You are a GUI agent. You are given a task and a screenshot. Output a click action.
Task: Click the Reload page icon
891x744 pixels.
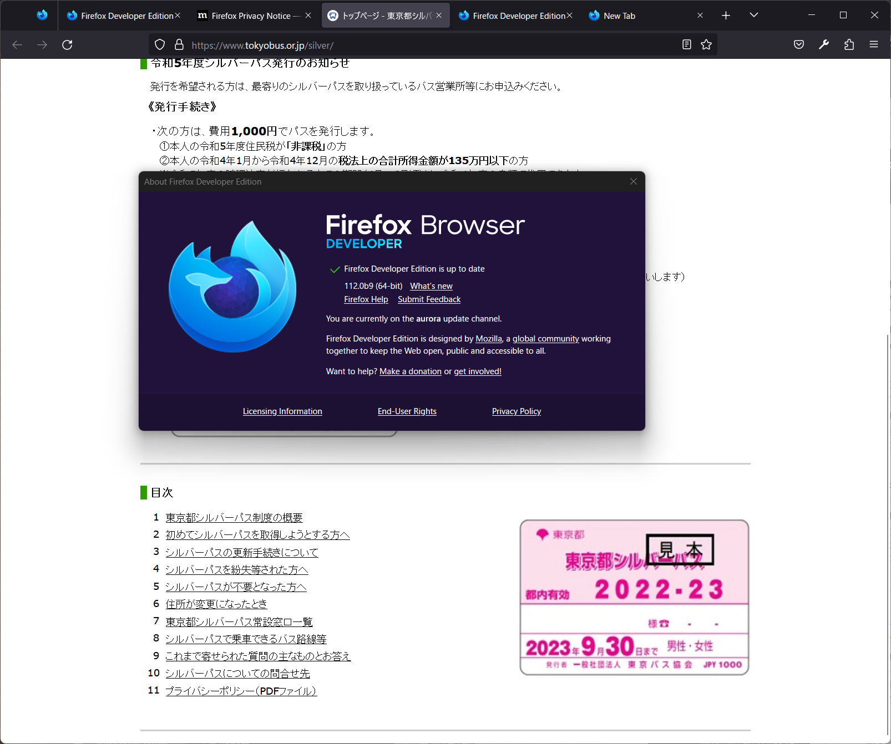tap(67, 45)
